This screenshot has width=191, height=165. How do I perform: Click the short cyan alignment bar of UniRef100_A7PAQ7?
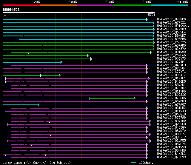point(21,105)
